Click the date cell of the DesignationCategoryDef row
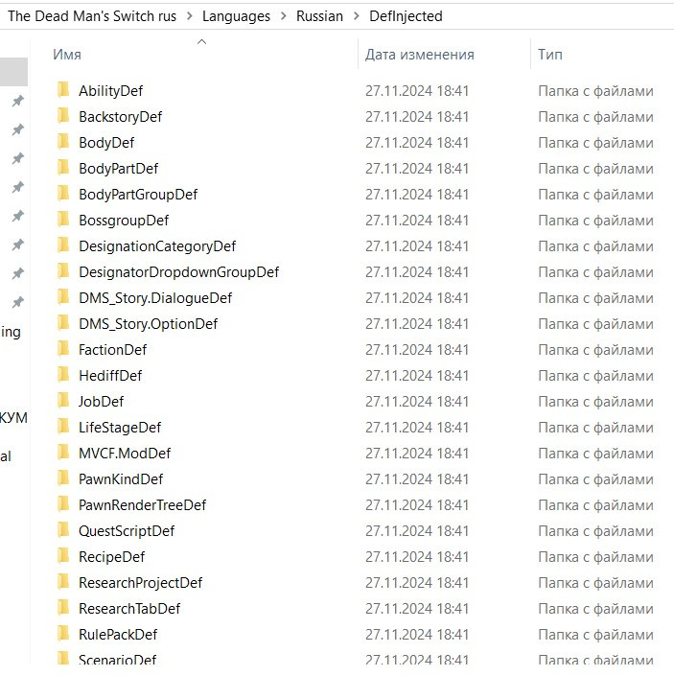 click(417, 246)
